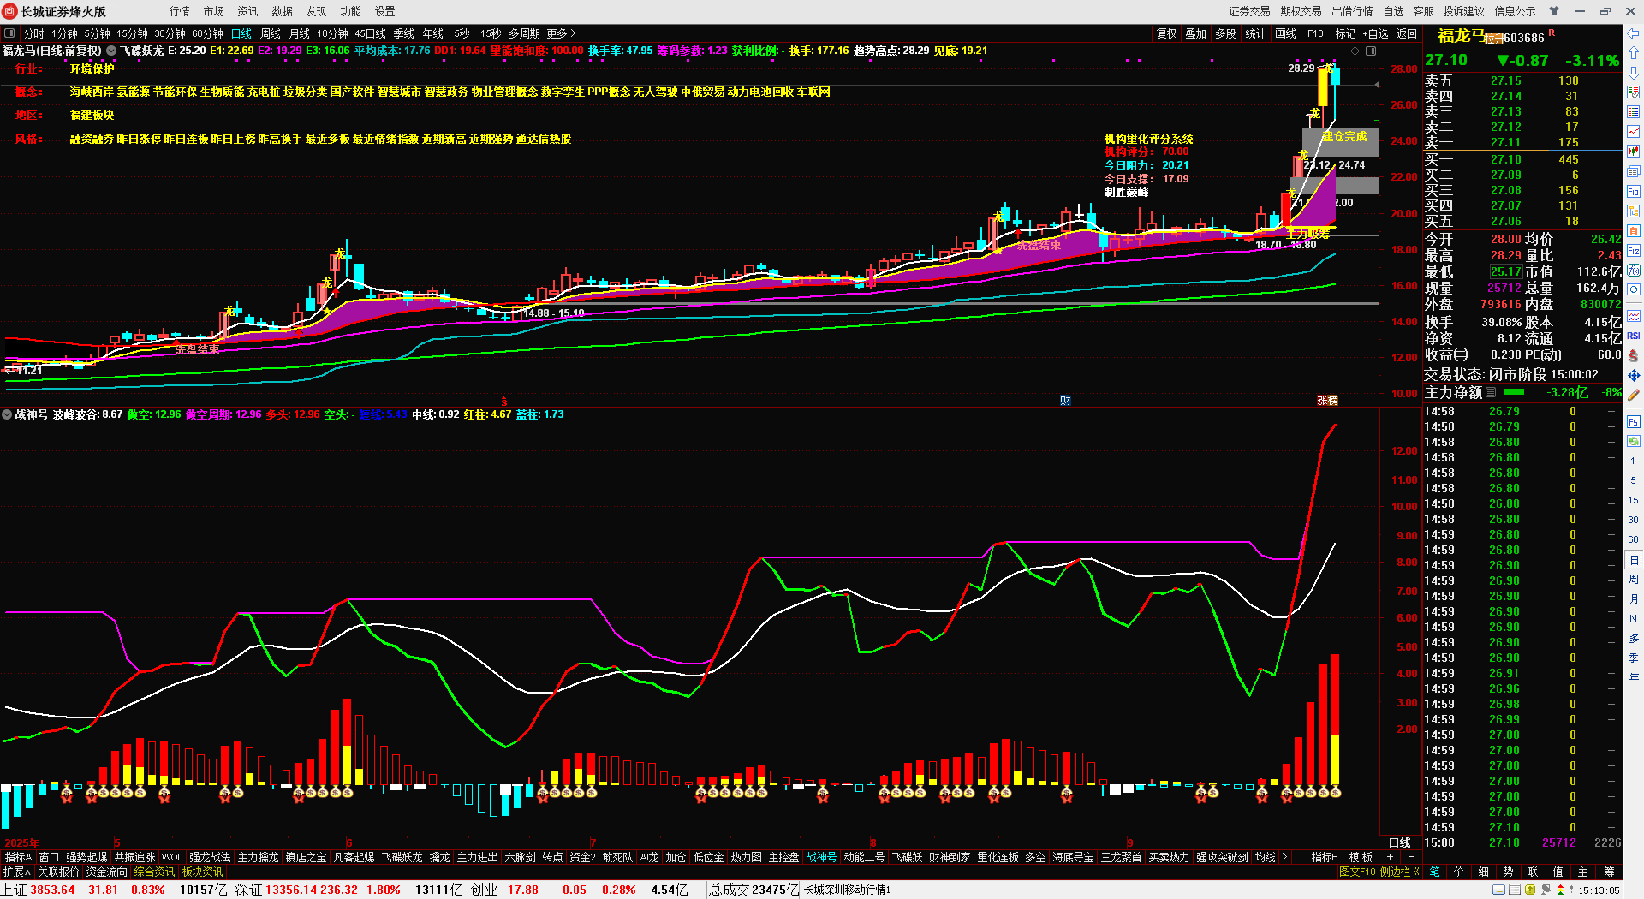Click the orange document icon in sidebar
The width and height of the screenshot is (1644, 899).
1634,231
